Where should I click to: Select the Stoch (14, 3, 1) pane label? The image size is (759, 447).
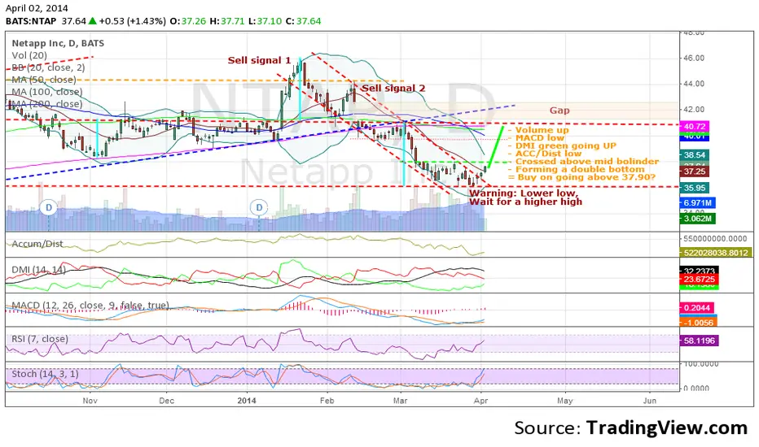[45, 374]
